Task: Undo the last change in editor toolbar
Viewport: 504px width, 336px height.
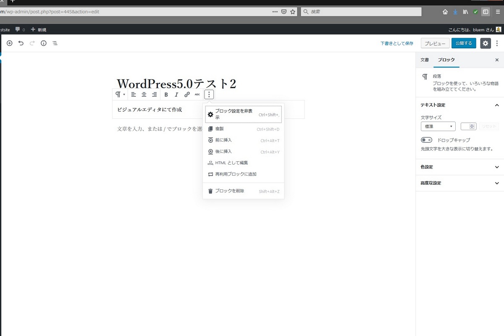Action: pos(21,43)
